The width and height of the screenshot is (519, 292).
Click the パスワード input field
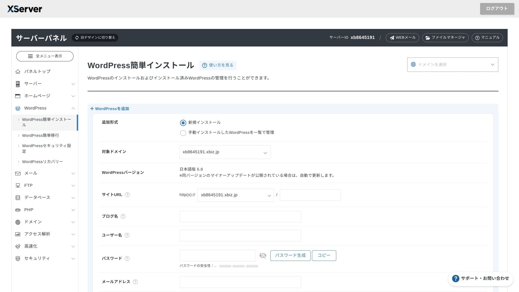click(217, 255)
